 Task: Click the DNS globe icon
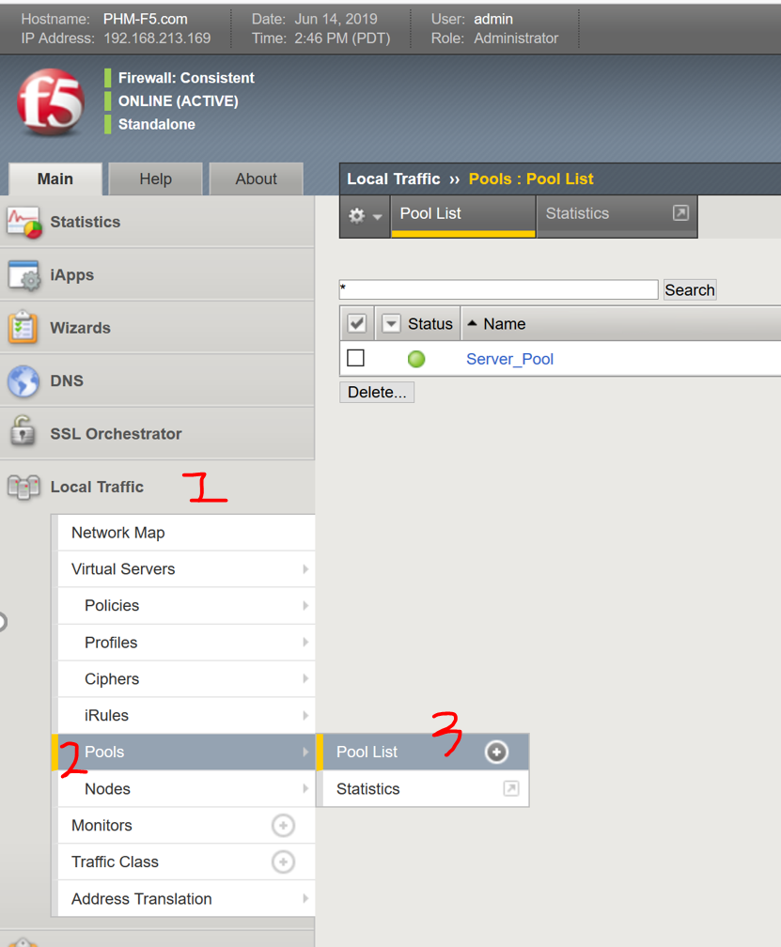click(x=23, y=381)
